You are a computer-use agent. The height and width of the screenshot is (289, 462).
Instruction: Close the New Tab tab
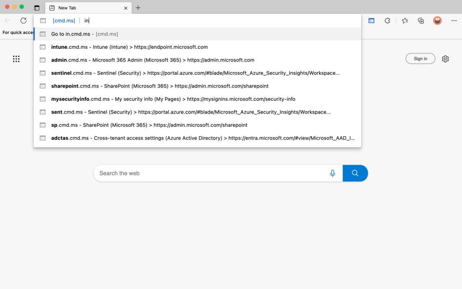tap(126, 8)
